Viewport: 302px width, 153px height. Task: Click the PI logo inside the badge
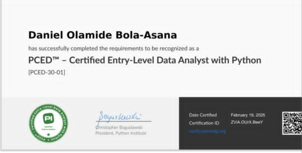(x=48, y=118)
